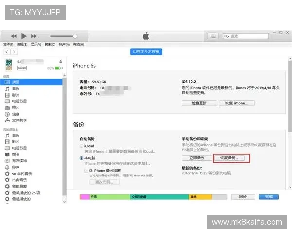
Task: Select the 本电脑 backup radio button
Action: click(81, 158)
